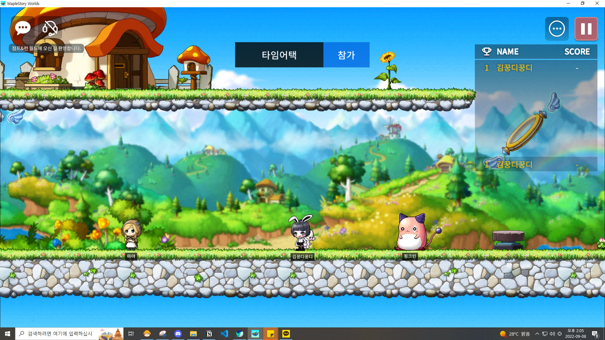Click the volume speaker tray icon

[x=552, y=334]
